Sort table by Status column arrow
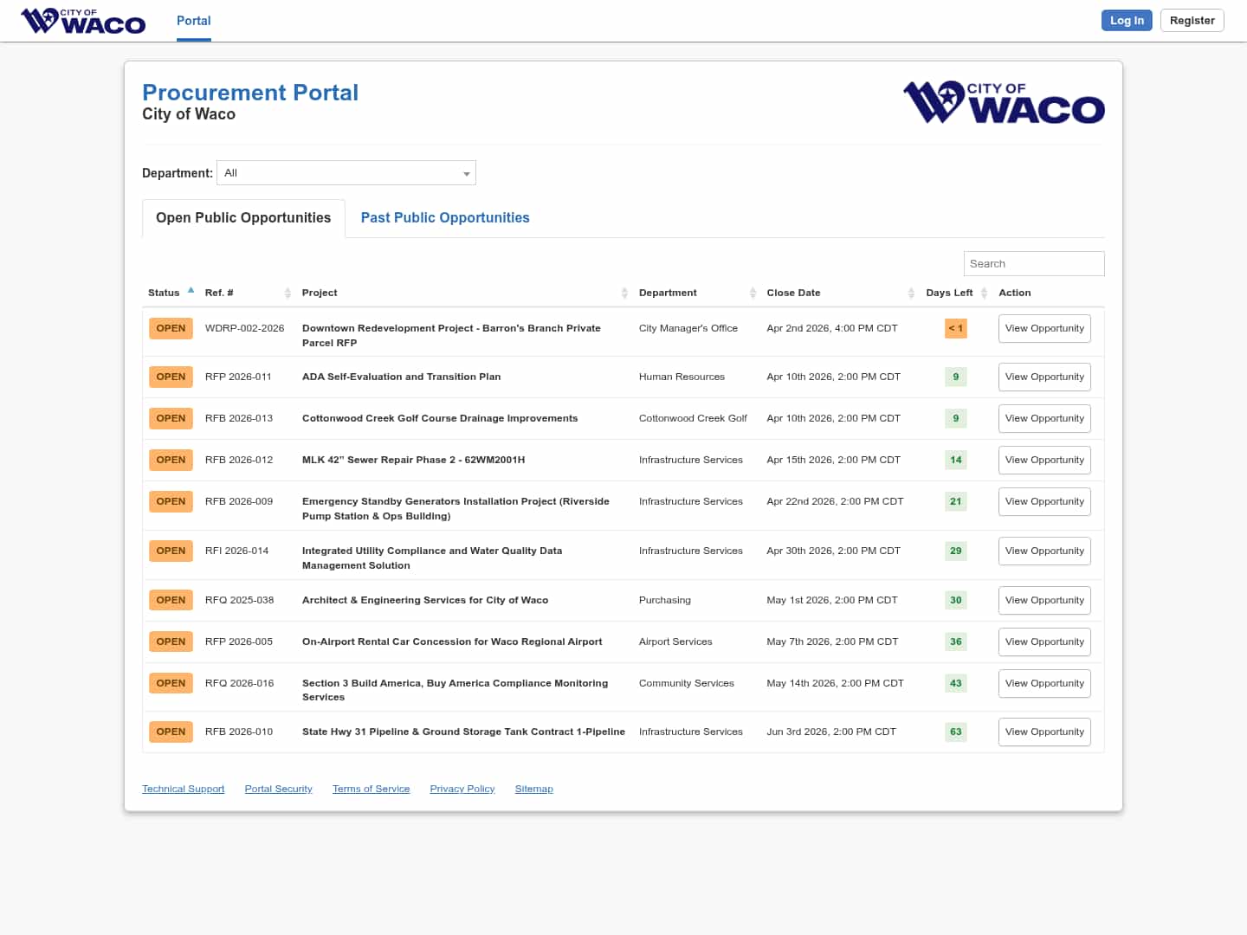Screen dimensions: 1247x935 pyautogui.click(x=191, y=291)
